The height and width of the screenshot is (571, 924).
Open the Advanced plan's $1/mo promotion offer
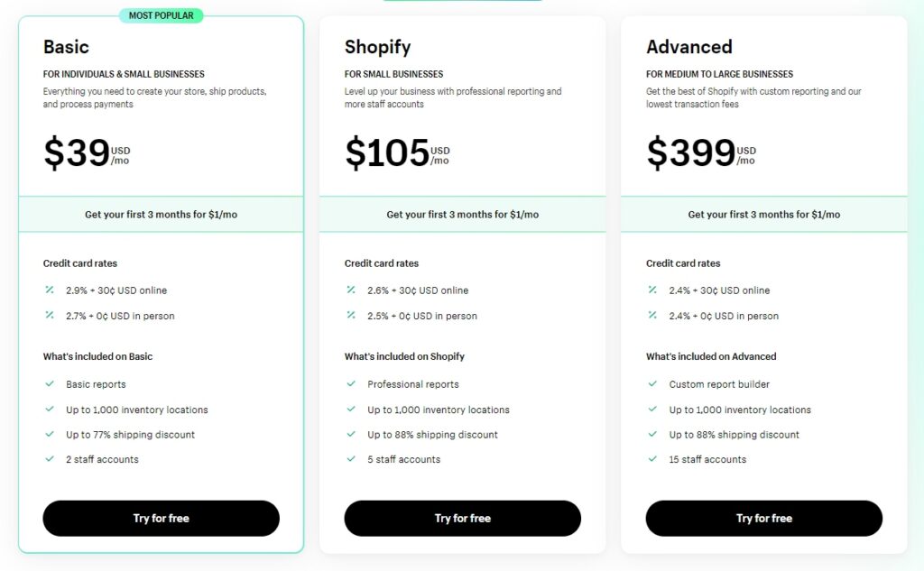tap(763, 214)
